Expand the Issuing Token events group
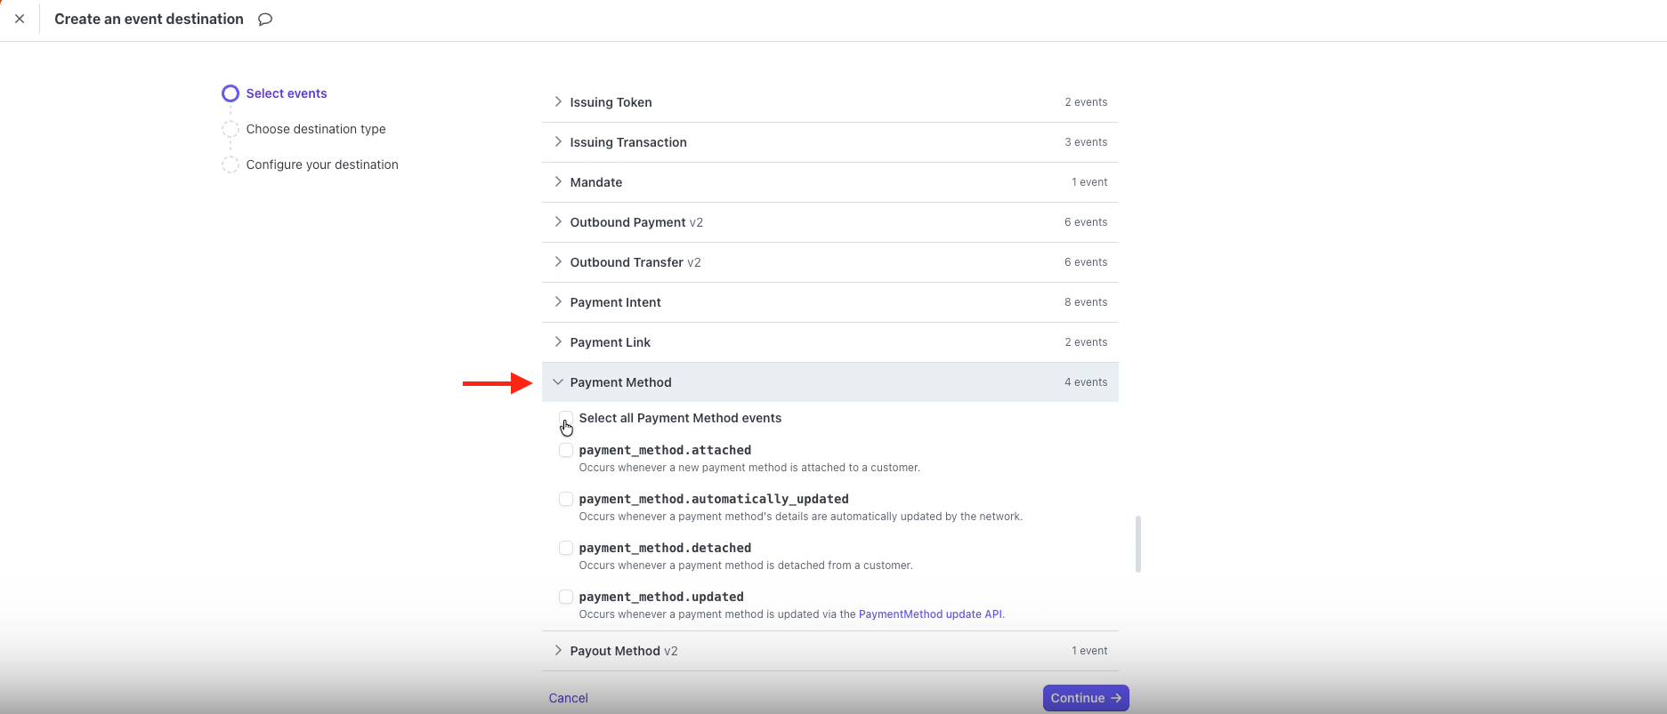This screenshot has width=1667, height=714. point(558,102)
